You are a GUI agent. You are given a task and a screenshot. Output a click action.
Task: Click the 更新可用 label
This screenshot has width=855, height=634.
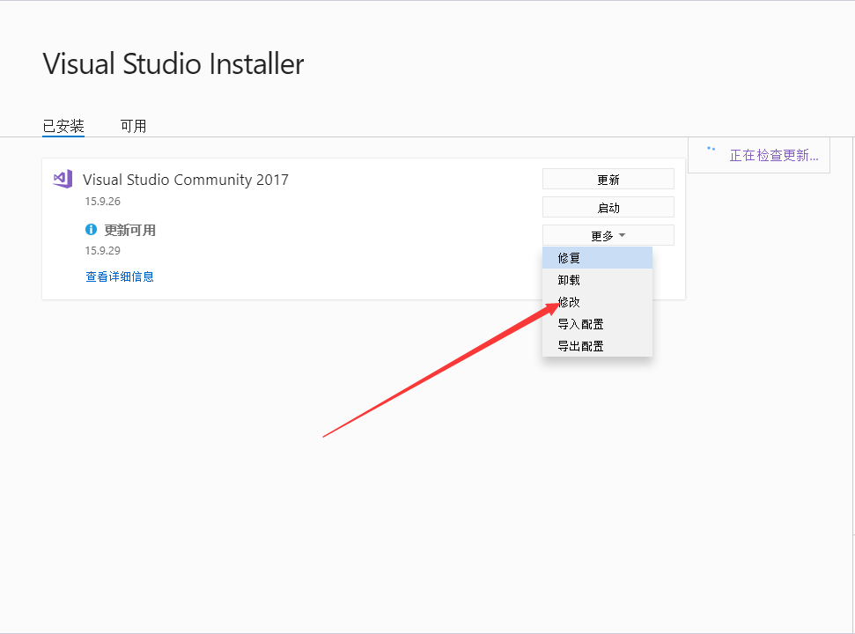[x=129, y=230]
